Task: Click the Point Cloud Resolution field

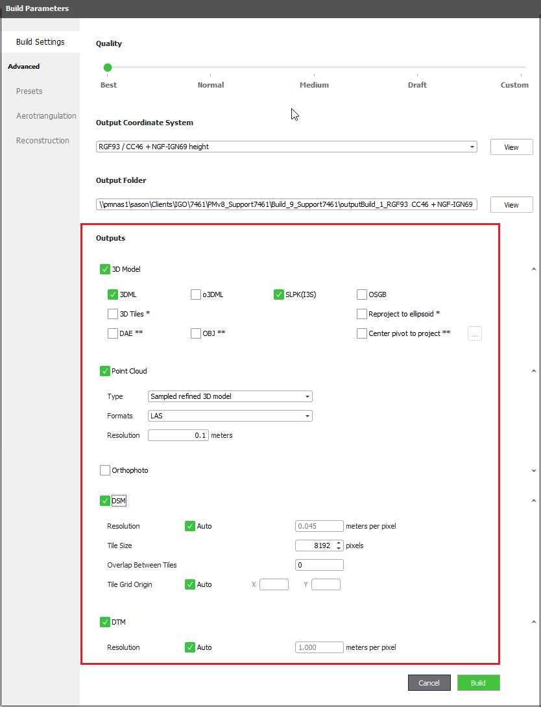Action: 178,435
